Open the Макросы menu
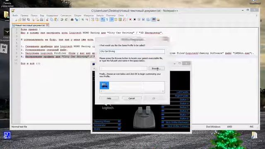This screenshot has height=149, width=265. click(89, 15)
